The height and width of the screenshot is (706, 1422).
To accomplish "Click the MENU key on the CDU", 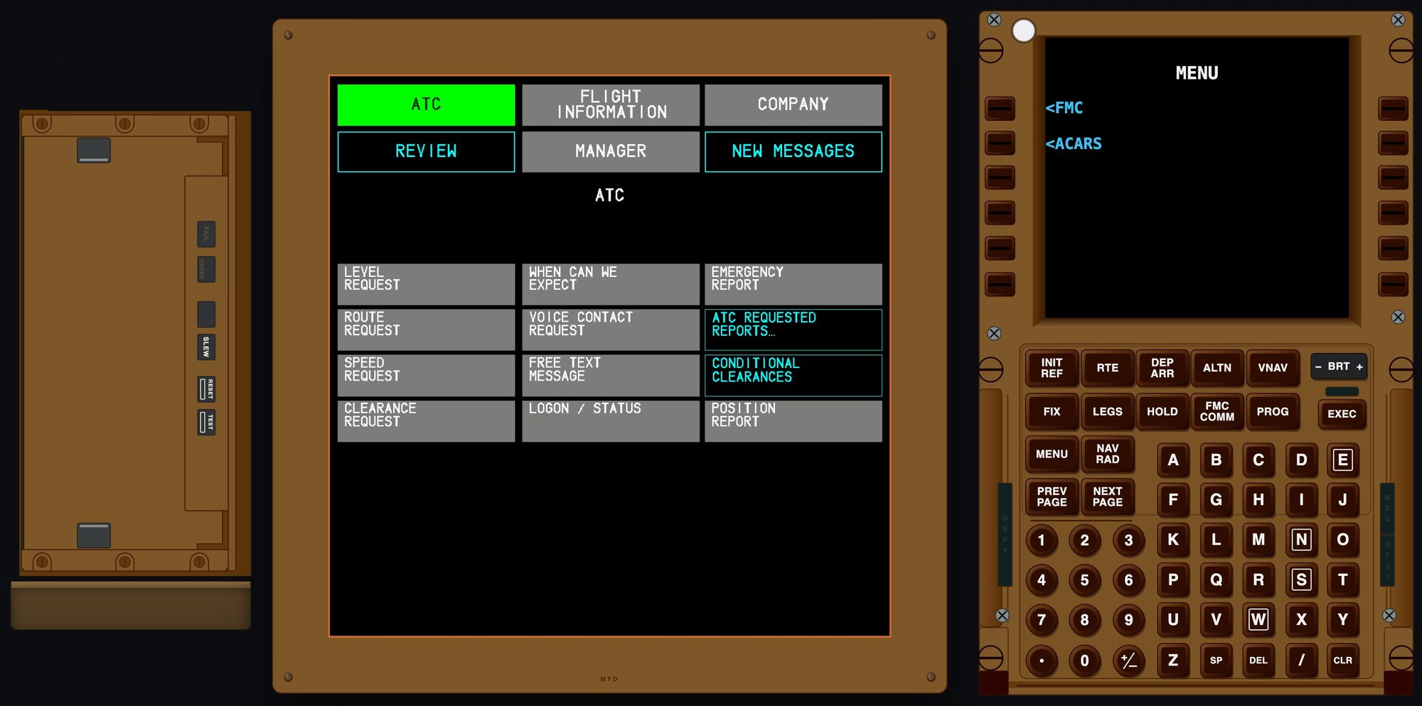I will 1052,454.
